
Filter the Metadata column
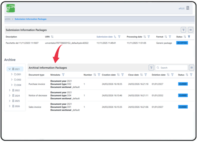coord(63,75)
